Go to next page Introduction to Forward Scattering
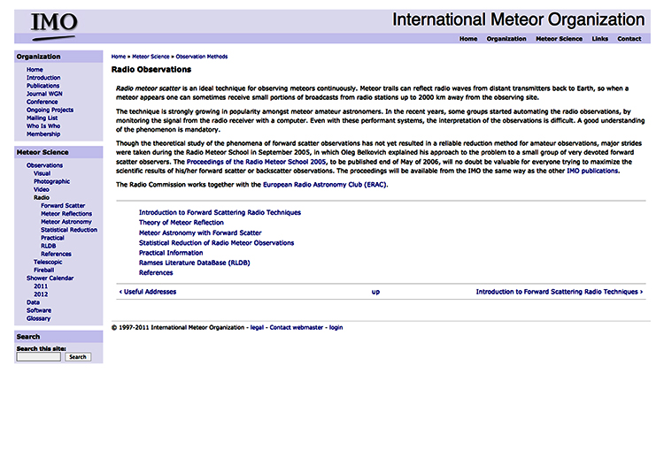 pos(559,291)
